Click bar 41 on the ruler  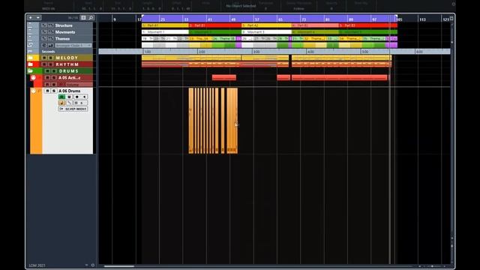[210, 19]
